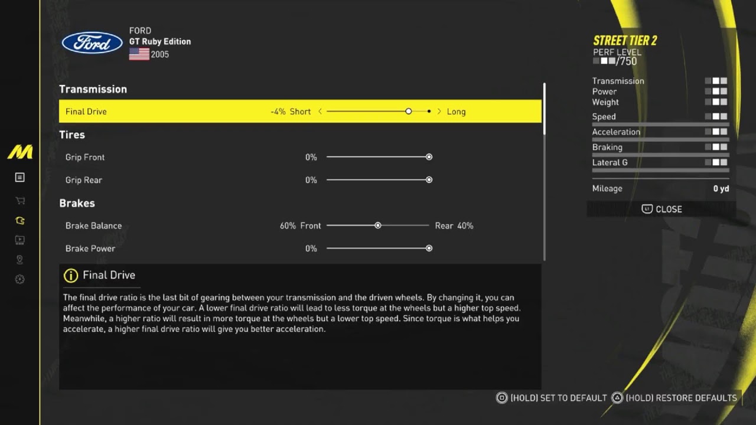Select the yellow helmet icon in sidebar
The image size is (756, 425).
pos(19,221)
